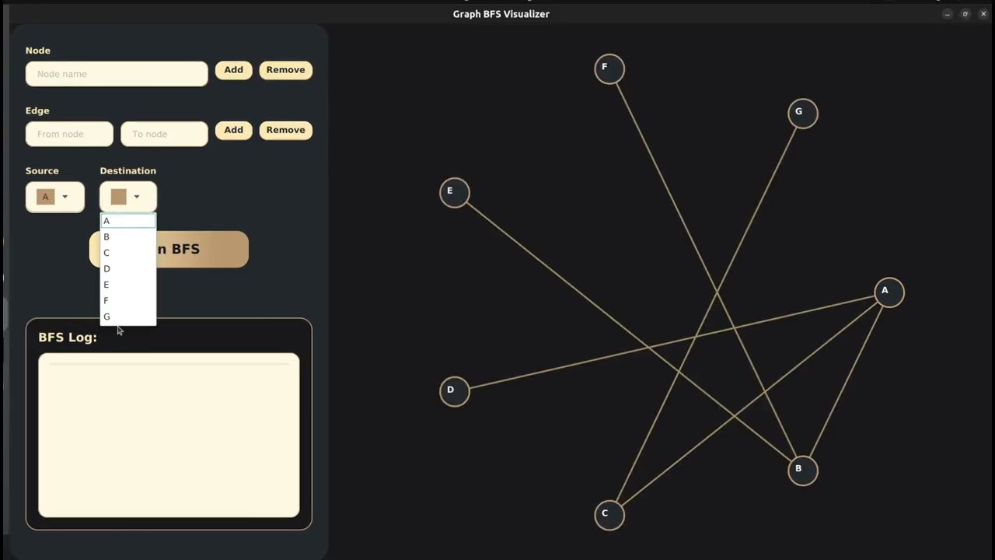
Task: Select graph node D
Action: coord(455,391)
